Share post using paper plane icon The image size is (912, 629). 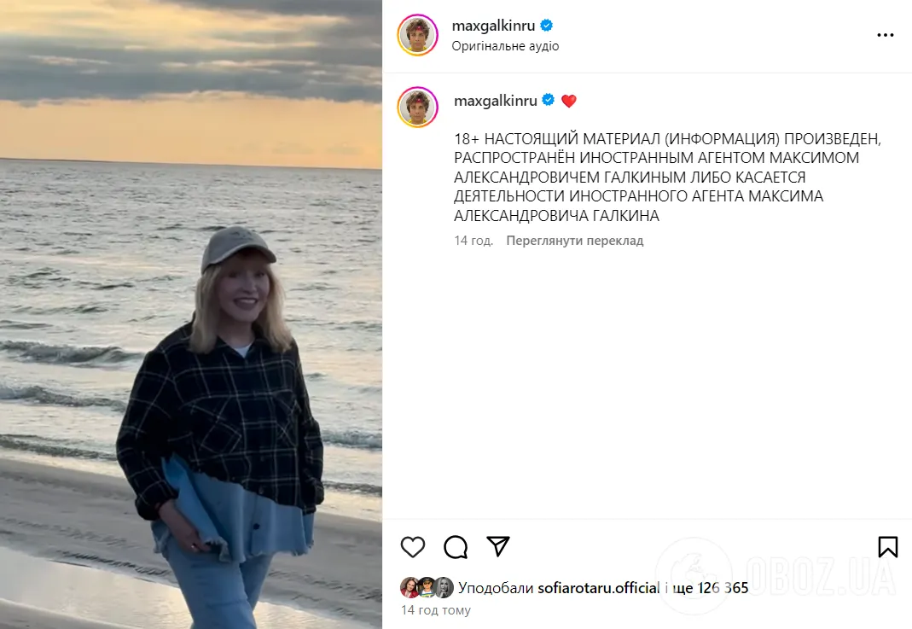pos(498,546)
